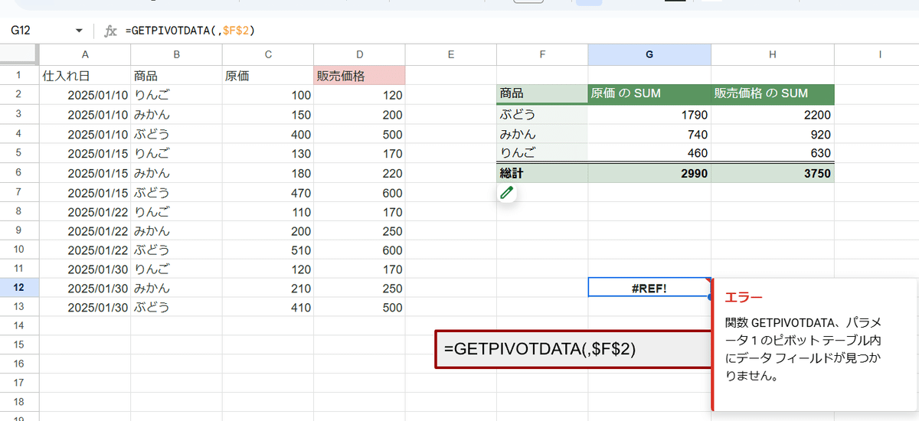Click the 2025/01/15 date in row 5
Viewport: 919px width, 421px height.
click(x=85, y=153)
